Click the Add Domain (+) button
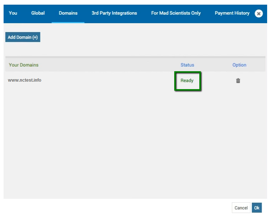This screenshot has width=270, height=217. point(23,37)
